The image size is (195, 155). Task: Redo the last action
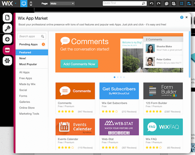pyautogui.click(x=159, y=4)
